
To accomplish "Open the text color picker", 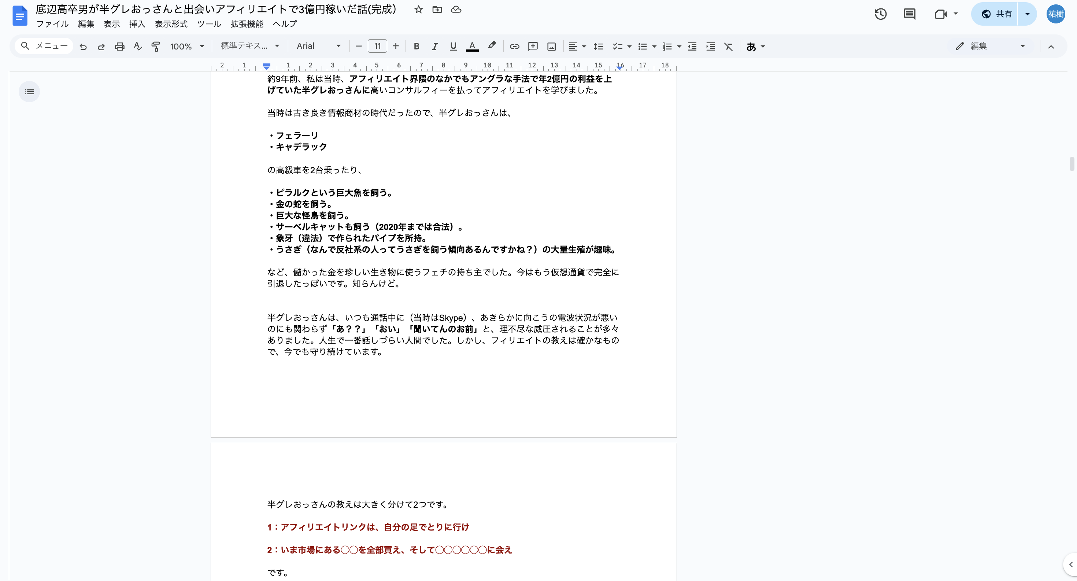I will 472,47.
